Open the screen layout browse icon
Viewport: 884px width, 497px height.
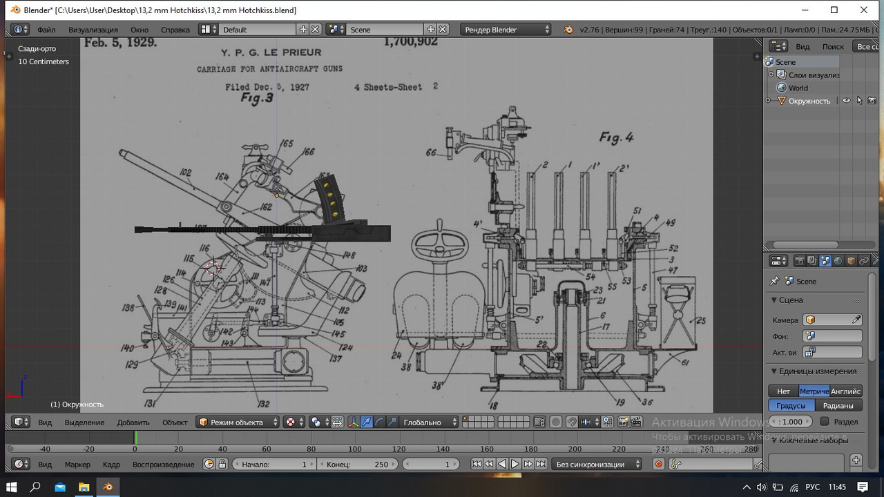point(208,30)
